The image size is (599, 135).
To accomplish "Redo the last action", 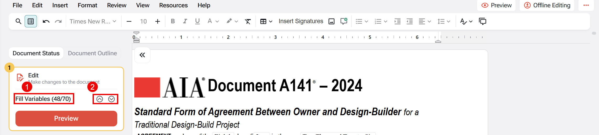I will 58,21.
